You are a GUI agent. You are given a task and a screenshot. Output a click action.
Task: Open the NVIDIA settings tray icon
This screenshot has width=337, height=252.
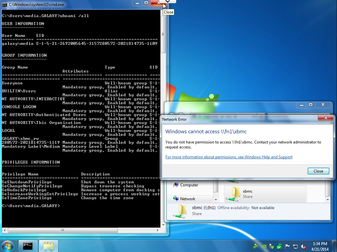tap(264, 246)
